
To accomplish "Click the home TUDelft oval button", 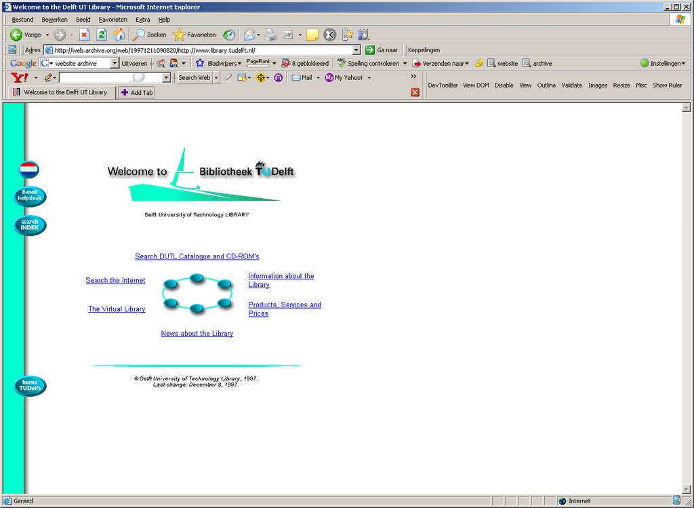I will [30, 386].
